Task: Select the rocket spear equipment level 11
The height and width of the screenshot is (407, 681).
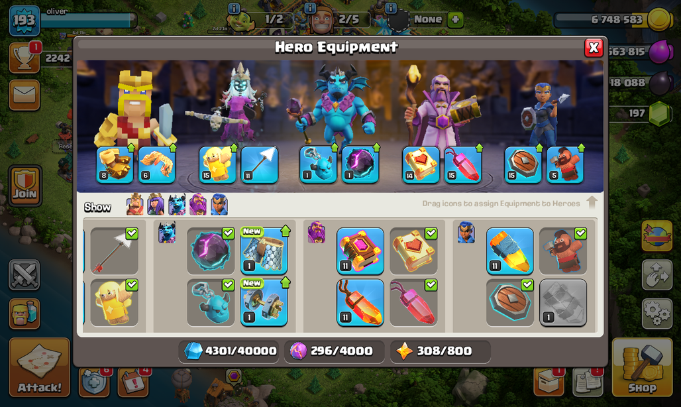Action: (510, 251)
